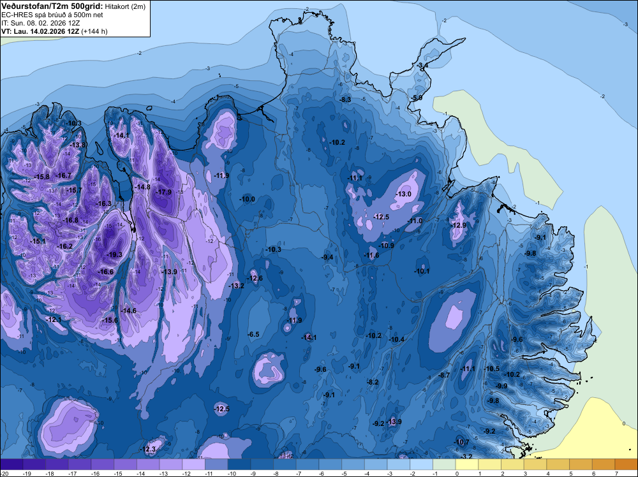This screenshot has width=638, height=477.
Task: Click the title "Veðurstofan/T2m 500grid:"
Action: pyautogui.click(x=52, y=6)
